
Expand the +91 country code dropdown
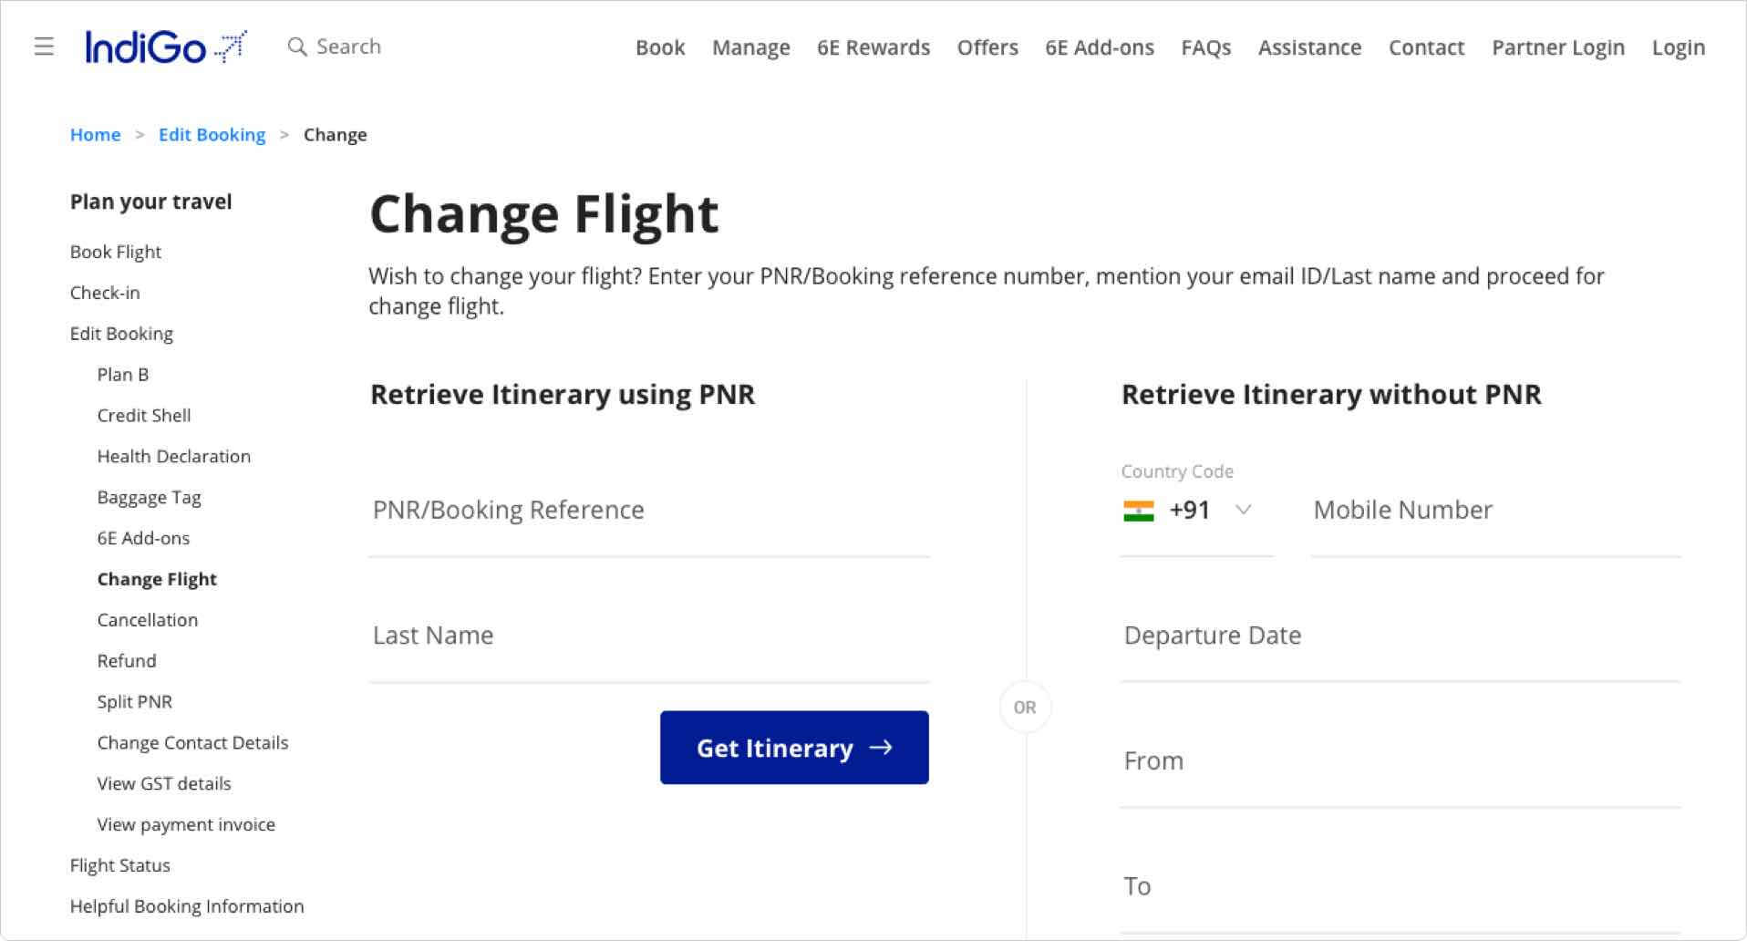point(1243,510)
